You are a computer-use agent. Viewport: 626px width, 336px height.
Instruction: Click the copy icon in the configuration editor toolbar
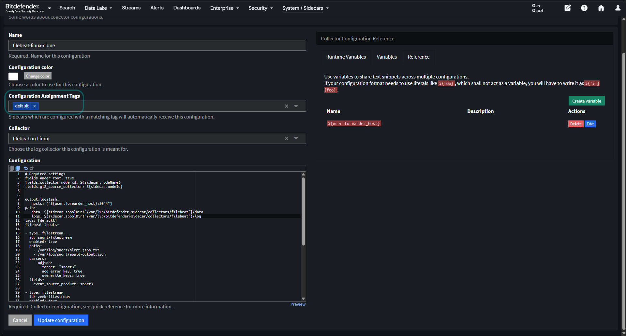pyautogui.click(x=12, y=168)
